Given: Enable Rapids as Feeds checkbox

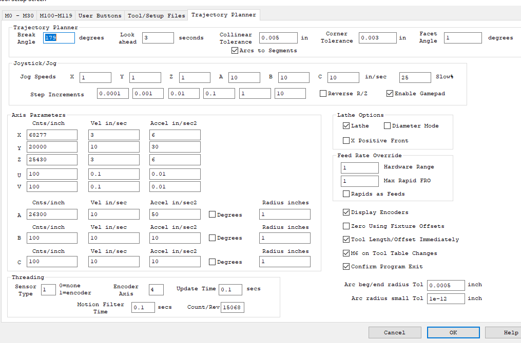Looking at the screenshot, I should pyautogui.click(x=346, y=194).
